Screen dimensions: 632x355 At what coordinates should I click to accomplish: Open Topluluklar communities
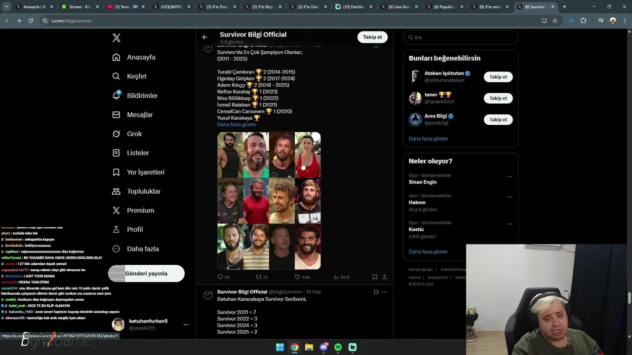pos(136,191)
